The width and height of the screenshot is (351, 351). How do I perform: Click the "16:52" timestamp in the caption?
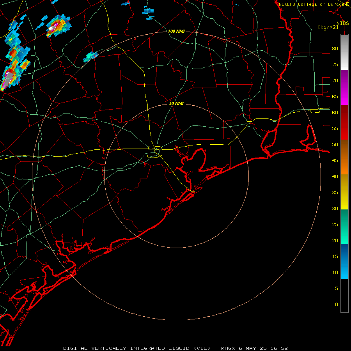click(279, 348)
